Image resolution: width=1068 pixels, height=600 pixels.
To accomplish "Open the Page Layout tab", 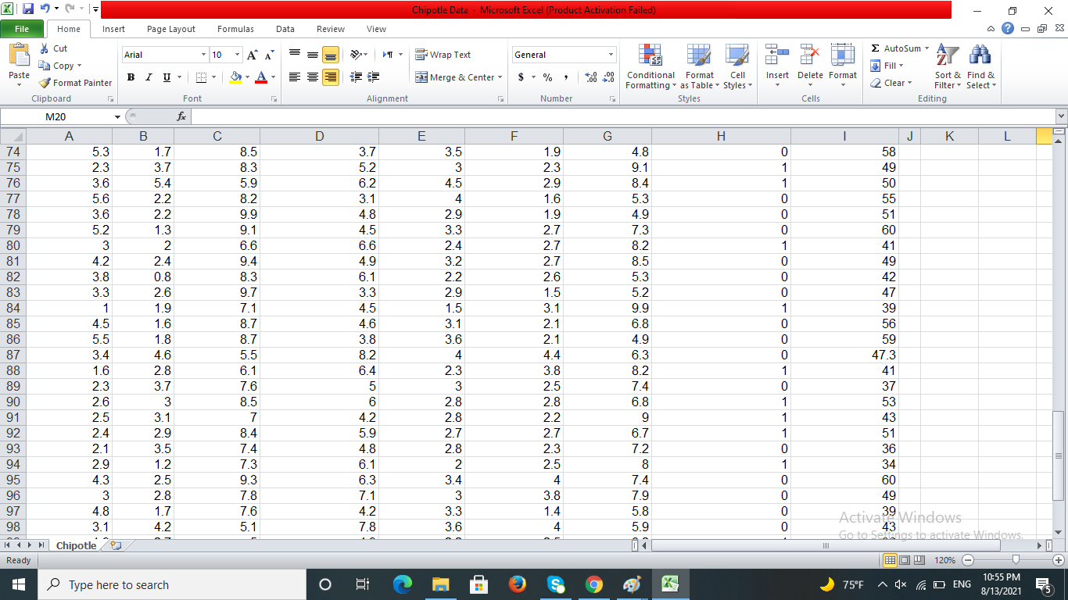I will point(170,29).
